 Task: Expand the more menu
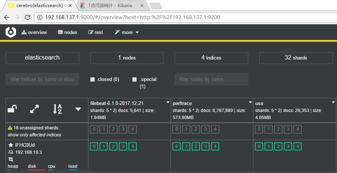coord(127,32)
